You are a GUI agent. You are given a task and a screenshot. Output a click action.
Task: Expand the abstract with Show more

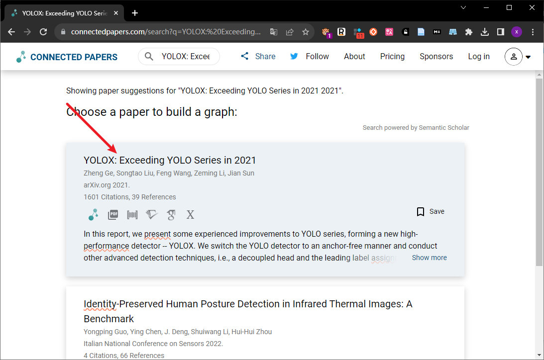pos(429,258)
